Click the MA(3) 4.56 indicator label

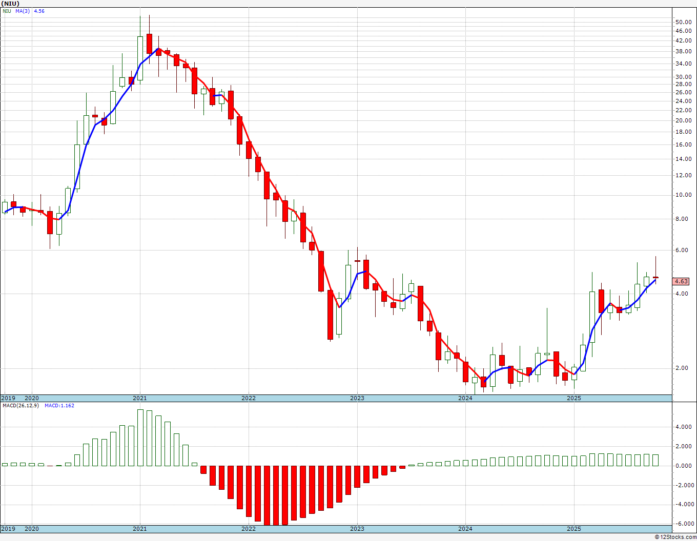32,11
